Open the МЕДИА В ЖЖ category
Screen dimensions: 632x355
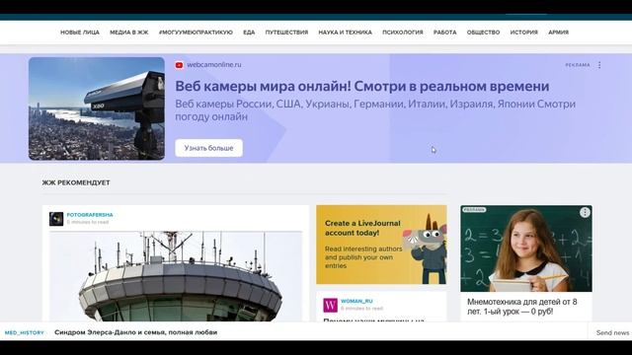click(129, 33)
